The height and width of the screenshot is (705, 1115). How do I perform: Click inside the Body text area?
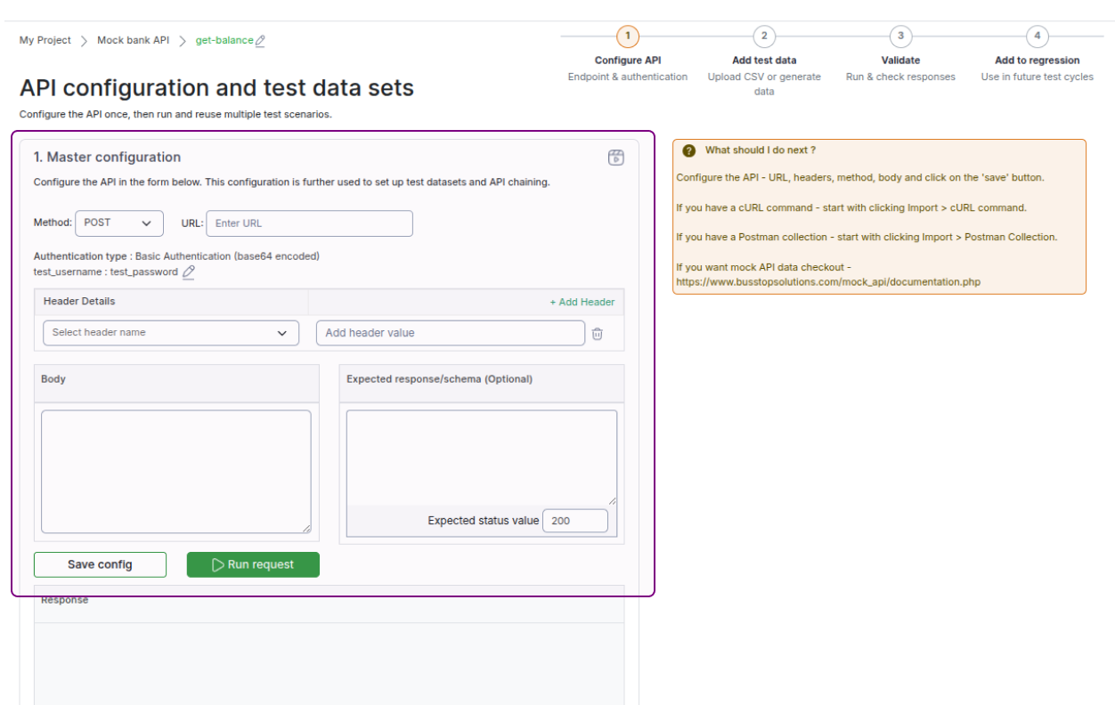(176, 472)
